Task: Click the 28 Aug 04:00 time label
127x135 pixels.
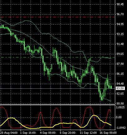Action: tap(9, 133)
